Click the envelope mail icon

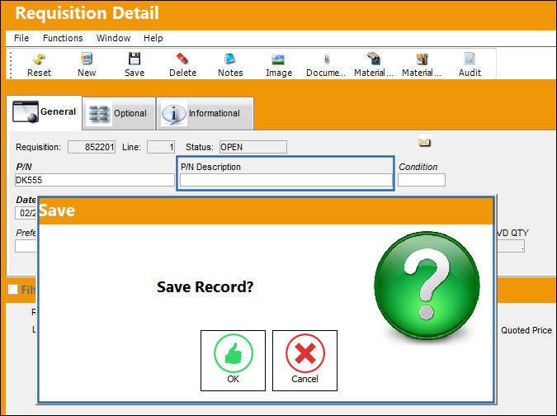tap(424, 143)
